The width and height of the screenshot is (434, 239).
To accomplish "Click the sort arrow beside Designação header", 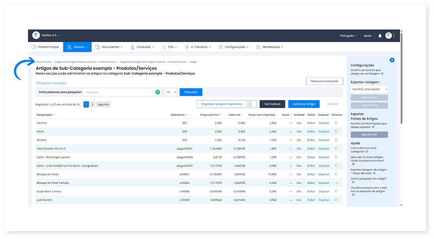I will coord(54,115).
